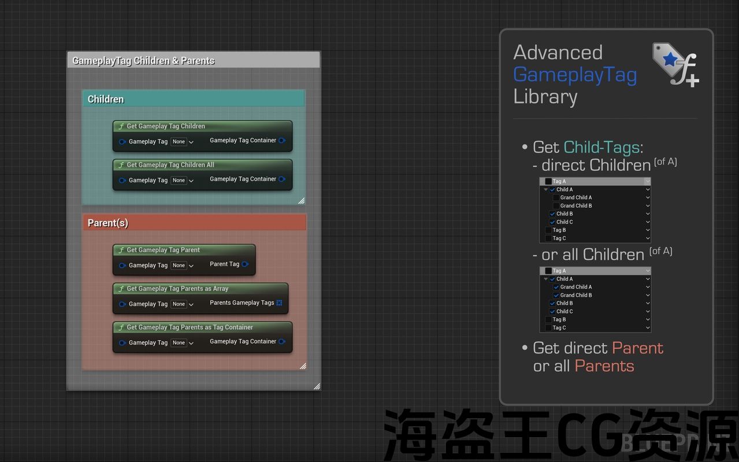Check Grand Child A in the direct Children list

point(556,198)
